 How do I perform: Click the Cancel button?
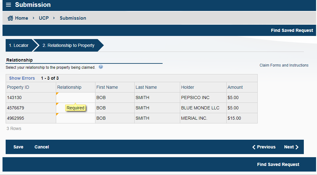point(42,147)
